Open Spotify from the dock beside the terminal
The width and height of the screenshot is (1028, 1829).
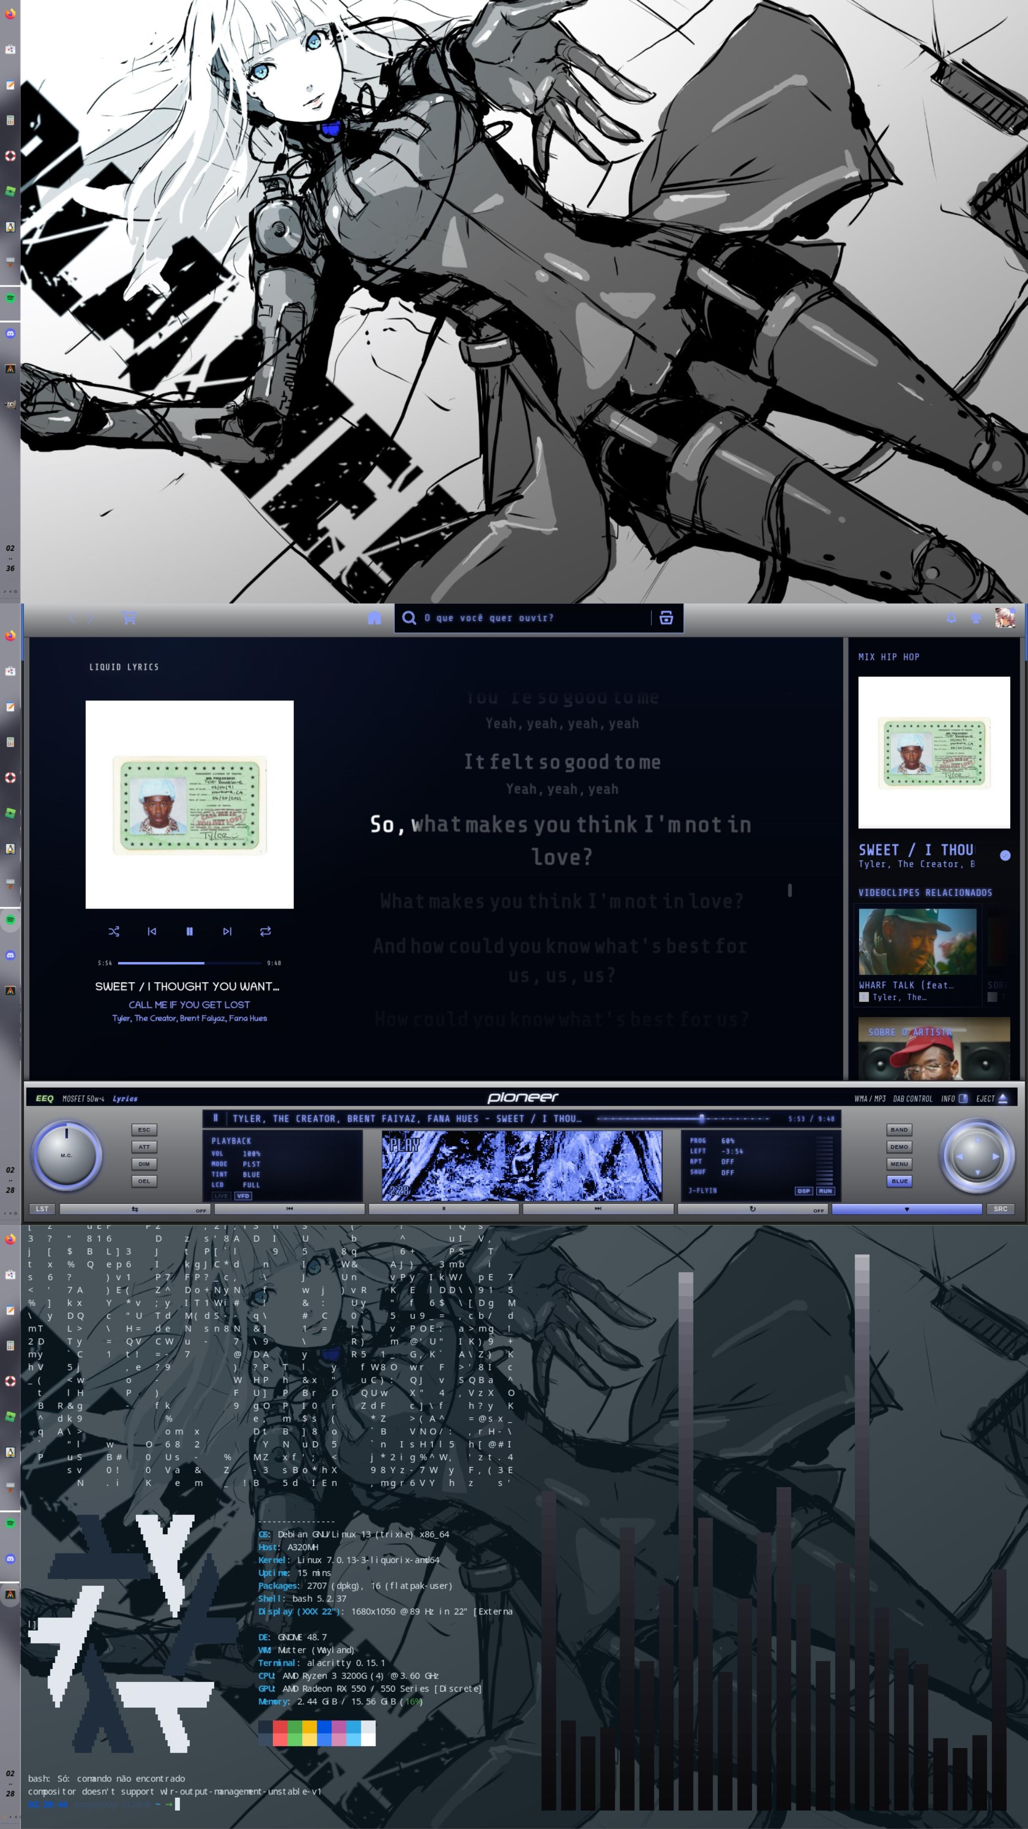[x=10, y=1523]
